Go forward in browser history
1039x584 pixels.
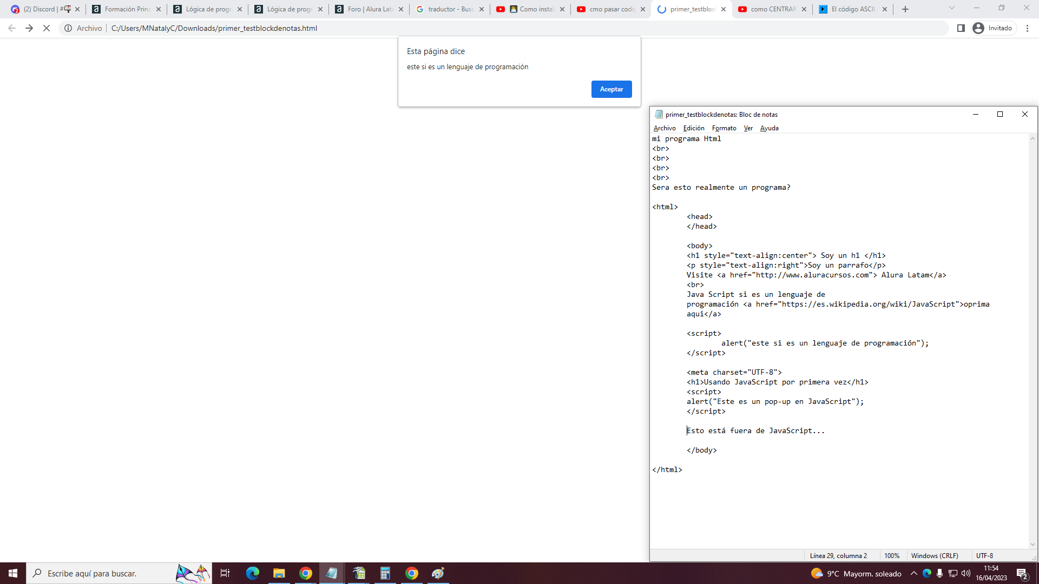pos(29,28)
